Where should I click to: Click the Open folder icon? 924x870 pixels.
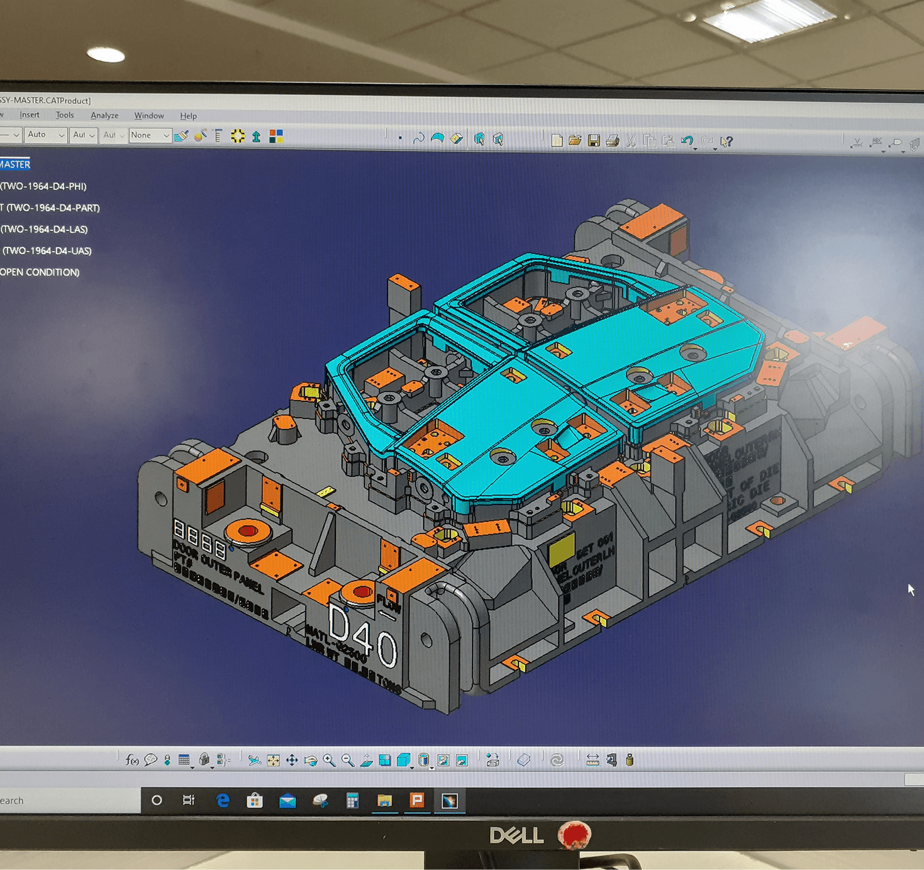click(575, 140)
